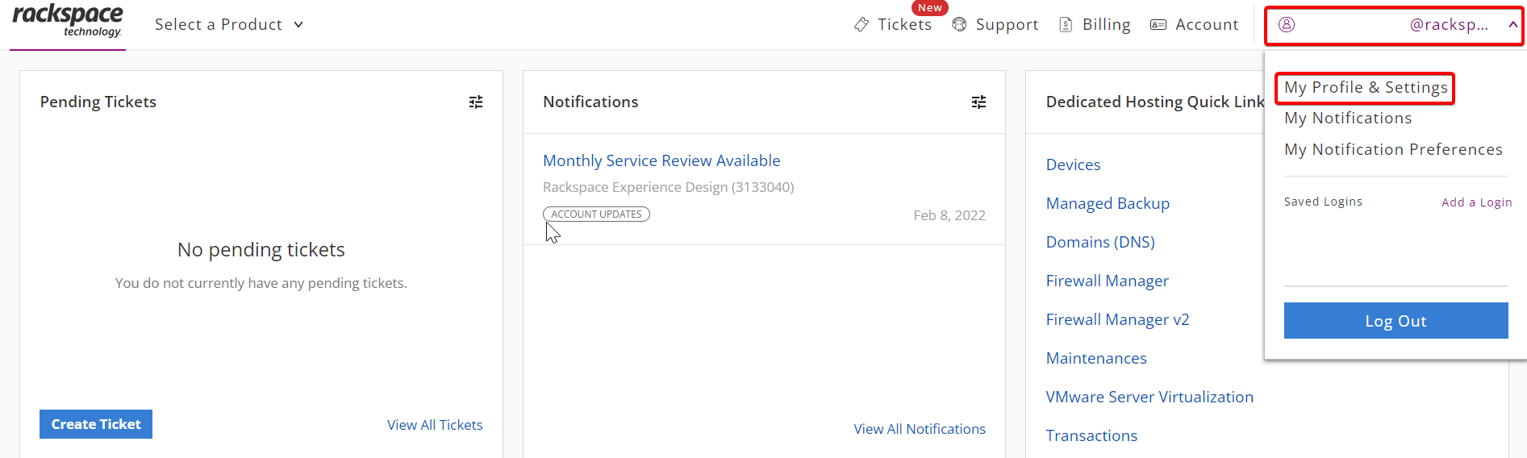Screen dimensions: 1527x458
Task: Select My Notifications menu entry
Action: 1348,118
